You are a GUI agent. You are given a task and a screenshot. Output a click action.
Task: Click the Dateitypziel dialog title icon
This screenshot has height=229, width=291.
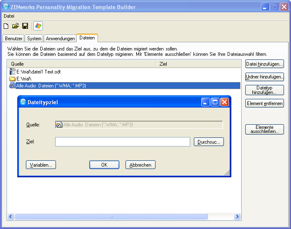click(23, 102)
